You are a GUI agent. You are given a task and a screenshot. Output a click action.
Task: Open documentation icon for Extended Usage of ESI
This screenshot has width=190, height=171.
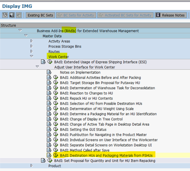point(43,62)
